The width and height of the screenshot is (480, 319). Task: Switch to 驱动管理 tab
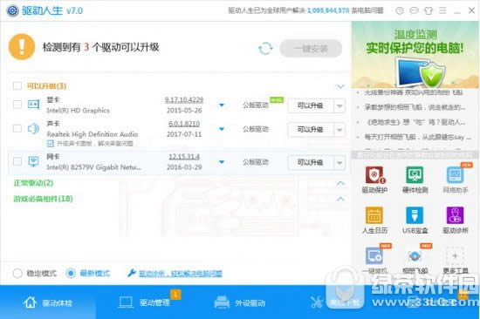145,302
